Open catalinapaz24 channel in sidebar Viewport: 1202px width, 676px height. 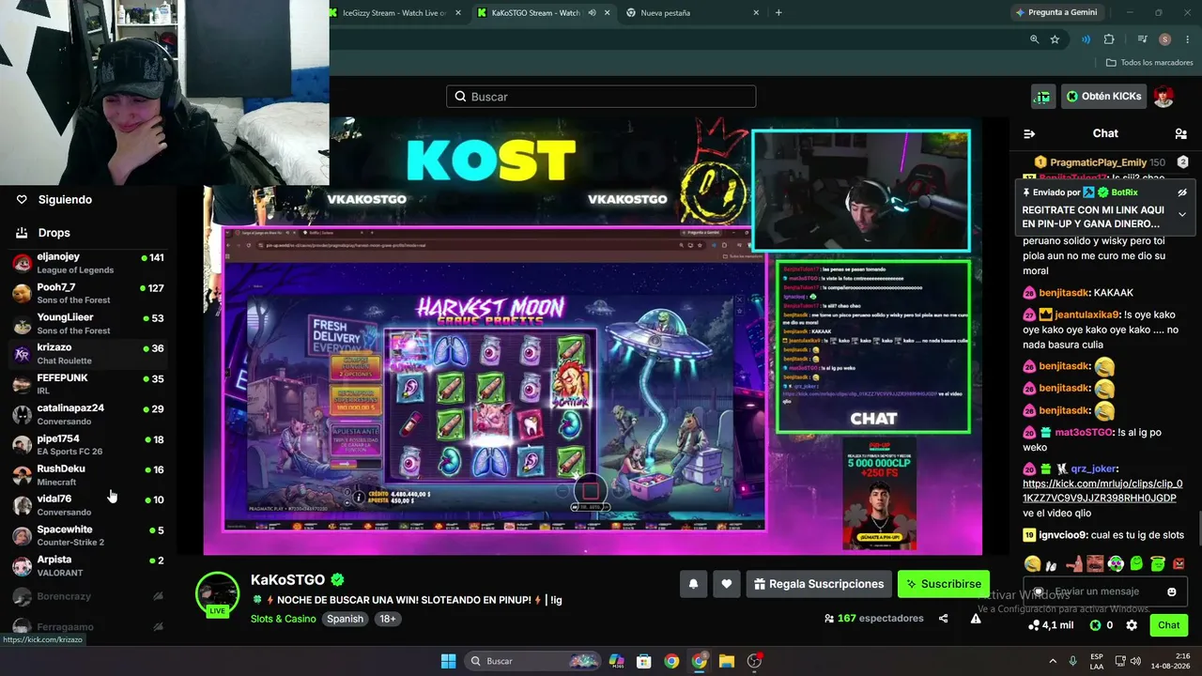(x=88, y=414)
